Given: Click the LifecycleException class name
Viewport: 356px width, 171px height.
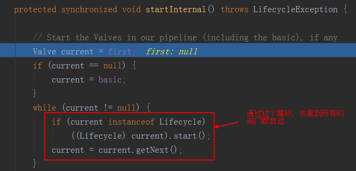Looking at the screenshot, I should coord(295,9).
